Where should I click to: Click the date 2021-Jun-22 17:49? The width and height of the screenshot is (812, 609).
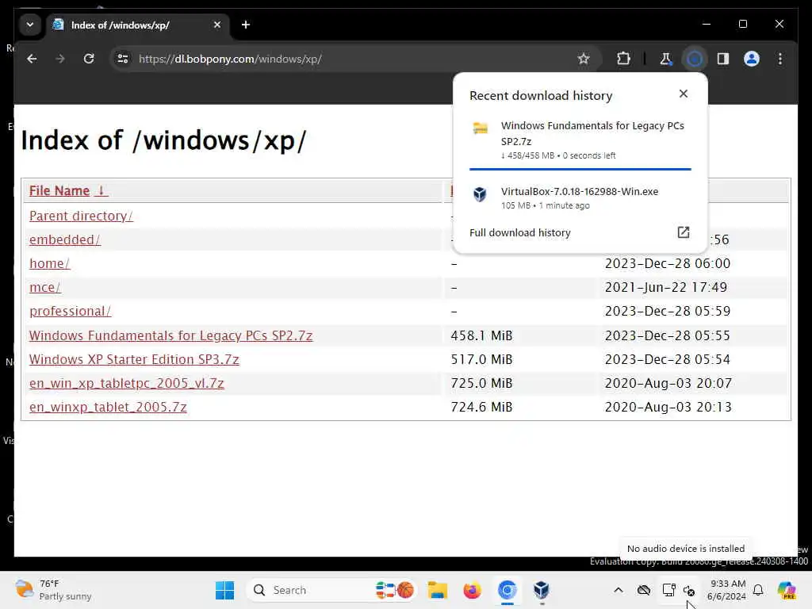click(x=666, y=287)
